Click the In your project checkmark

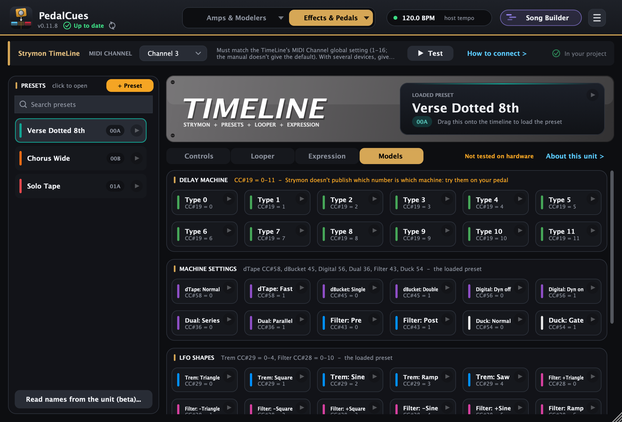click(556, 53)
